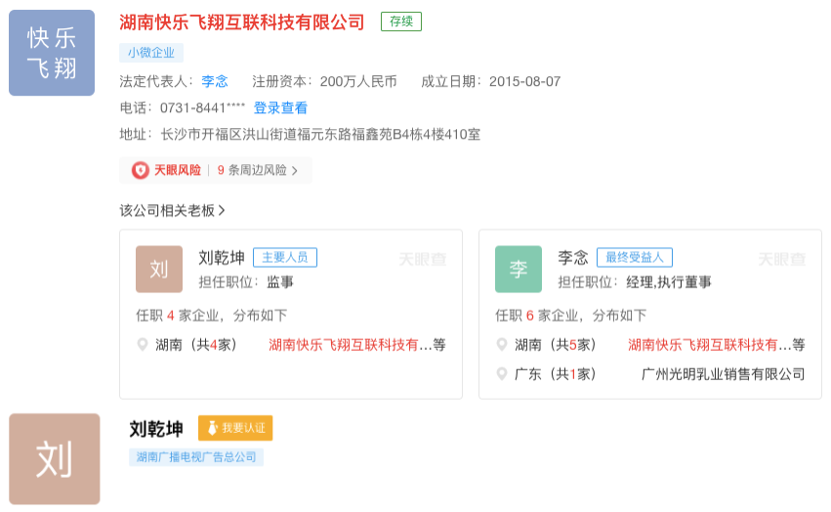Image resolution: width=831 pixels, height=512 pixels.
Task: Open 刘乾坤 name in boss card
Action: pyautogui.click(x=222, y=258)
